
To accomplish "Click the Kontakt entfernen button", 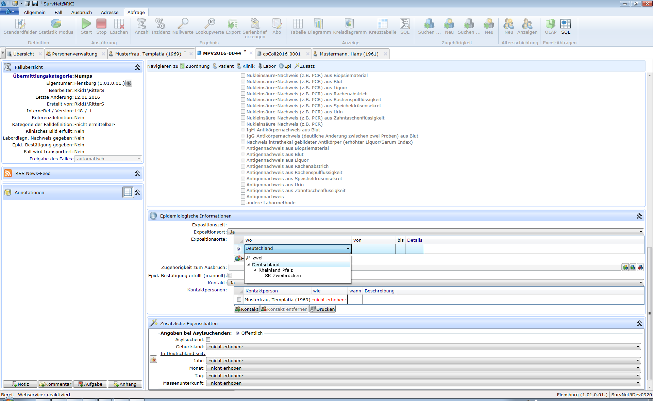I will point(284,309).
